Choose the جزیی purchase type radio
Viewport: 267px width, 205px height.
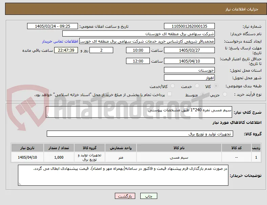pos(225,94)
